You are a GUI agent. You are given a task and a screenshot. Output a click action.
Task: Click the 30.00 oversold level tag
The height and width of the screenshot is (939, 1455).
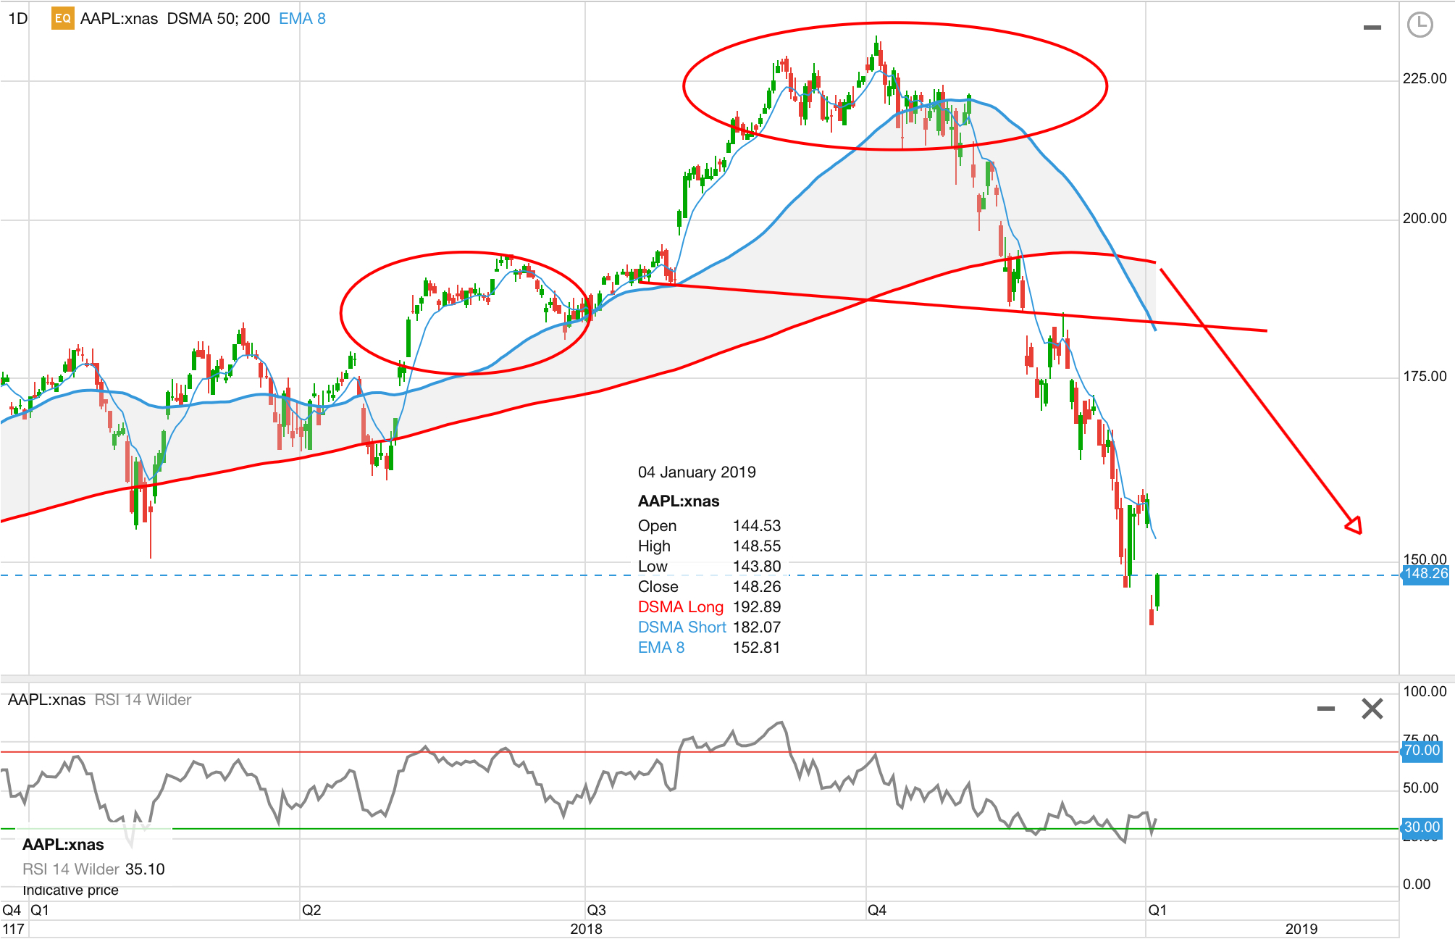click(x=1421, y=827)
